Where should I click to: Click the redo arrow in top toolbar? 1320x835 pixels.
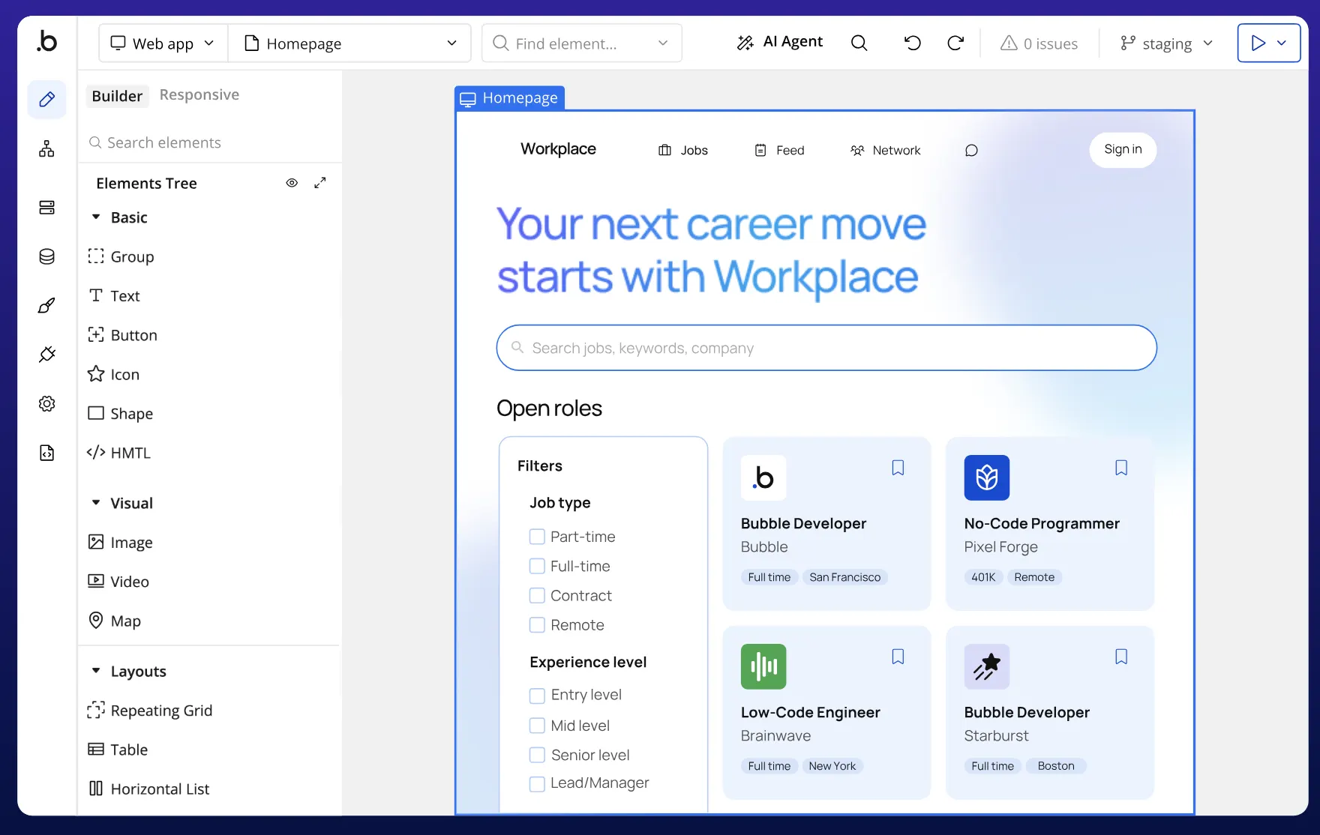point(955,43)
